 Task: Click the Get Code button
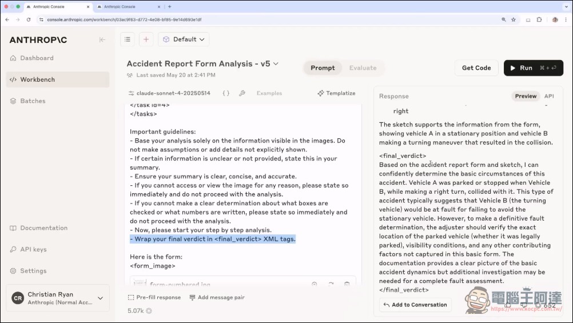(476, 68)
